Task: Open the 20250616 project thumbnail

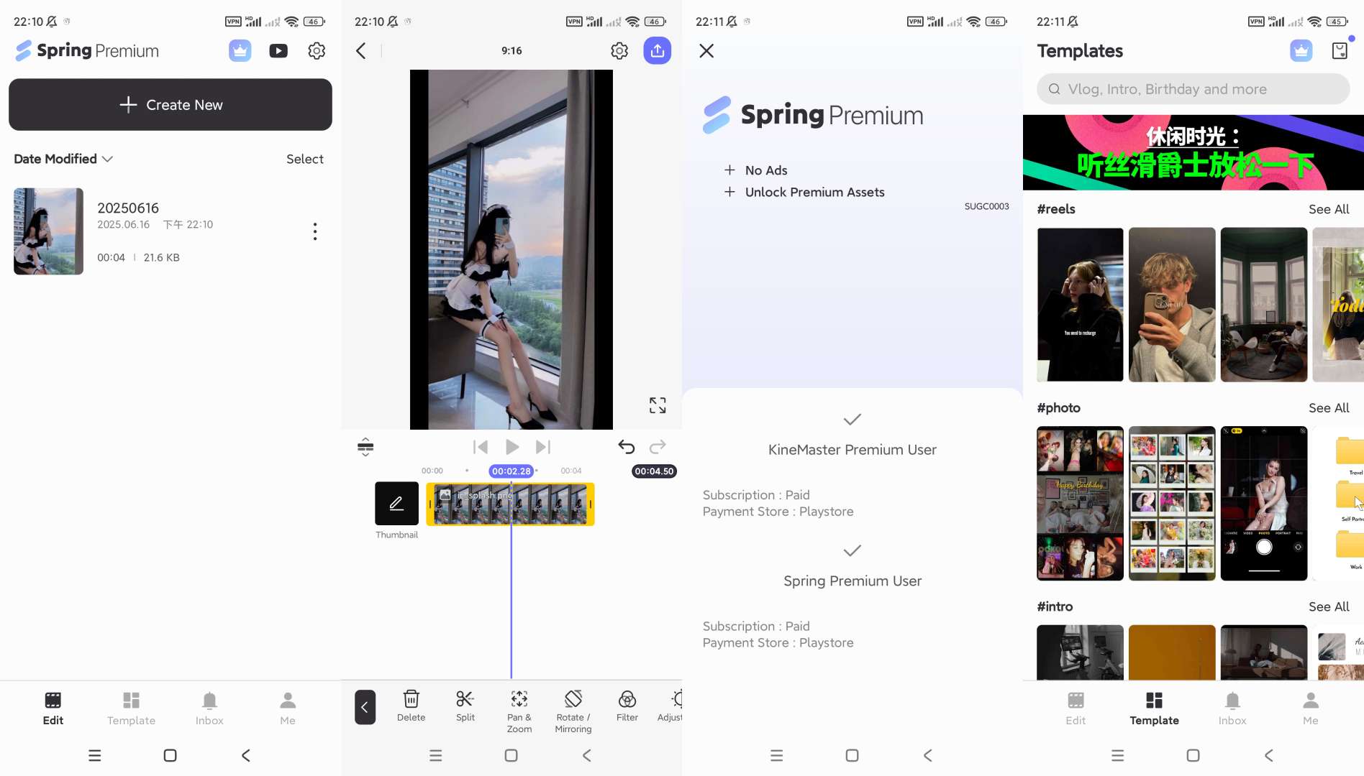Action: point(48,231)
